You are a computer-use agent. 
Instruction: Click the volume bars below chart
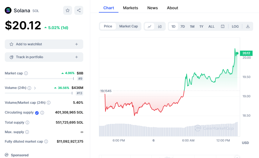(168, 130)
